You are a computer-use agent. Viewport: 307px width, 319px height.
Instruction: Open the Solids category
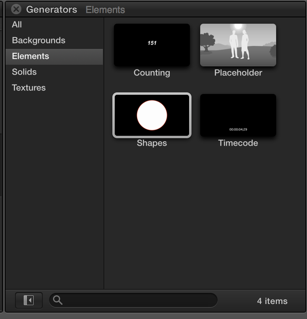point(24,72)
